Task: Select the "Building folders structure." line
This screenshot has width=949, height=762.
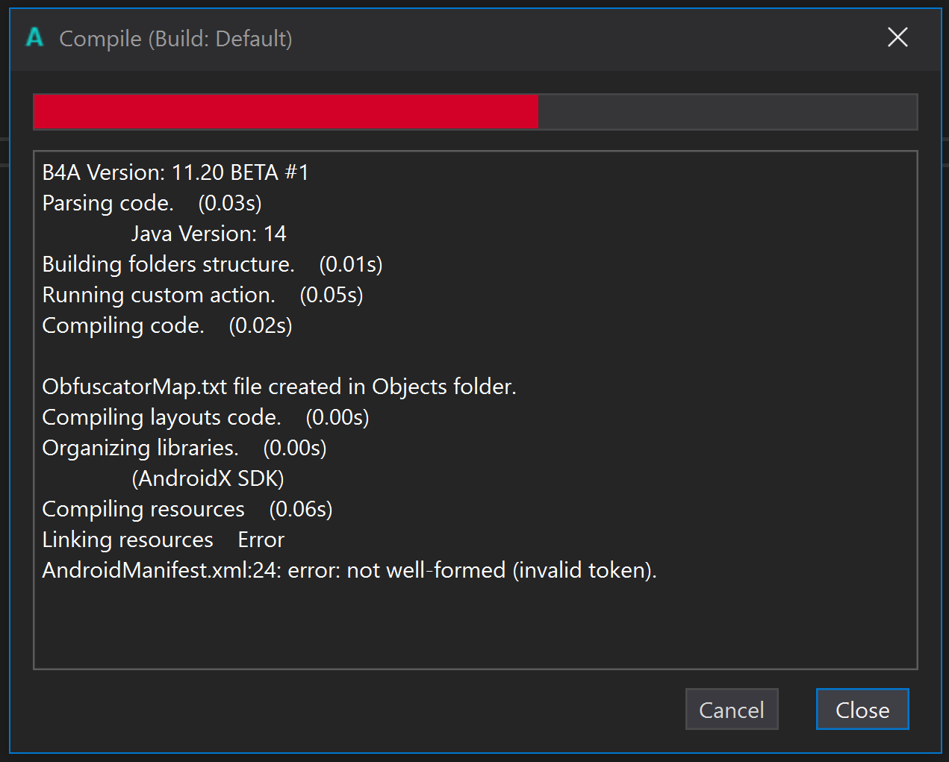Action: (212, 264)
